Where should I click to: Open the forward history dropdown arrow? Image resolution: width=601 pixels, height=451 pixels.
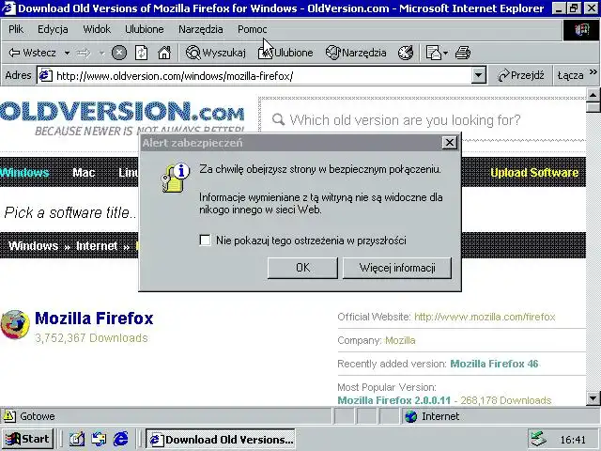point(101,53)
